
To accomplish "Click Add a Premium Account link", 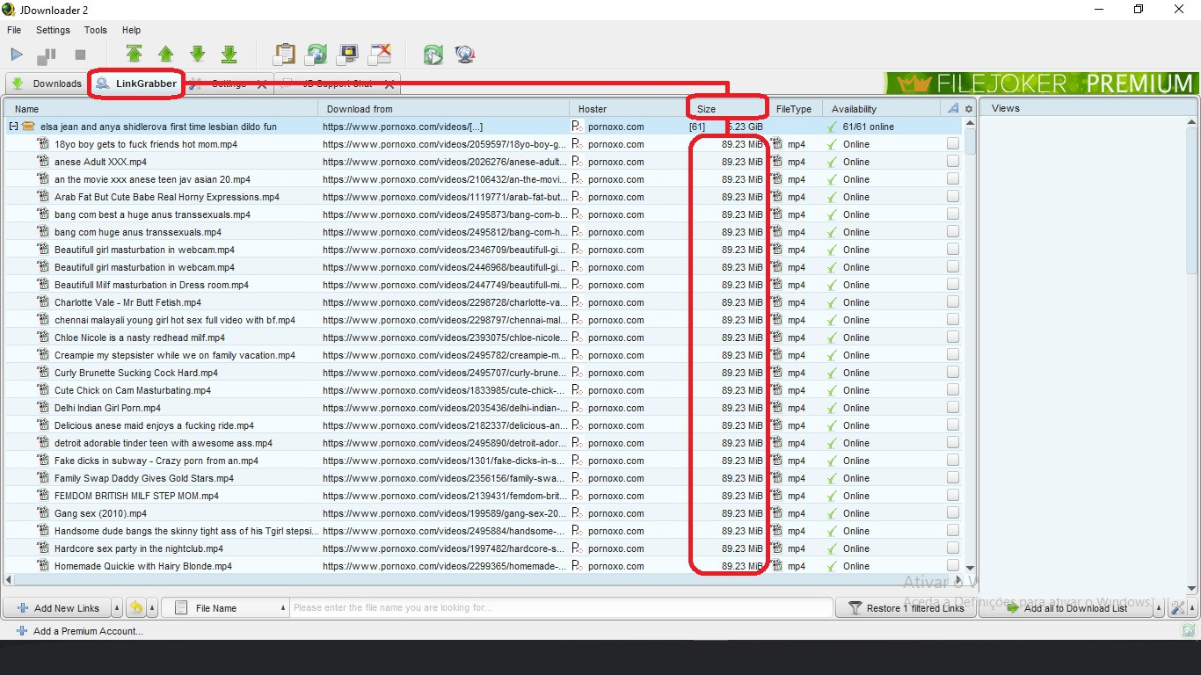I will coord(88,630).
